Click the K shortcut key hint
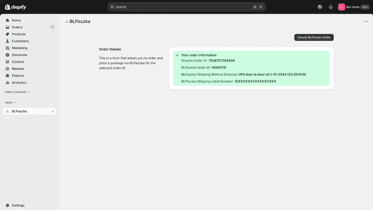Image resolution: width=373 pixels, height=210 pixels. (x=261, y=7)
